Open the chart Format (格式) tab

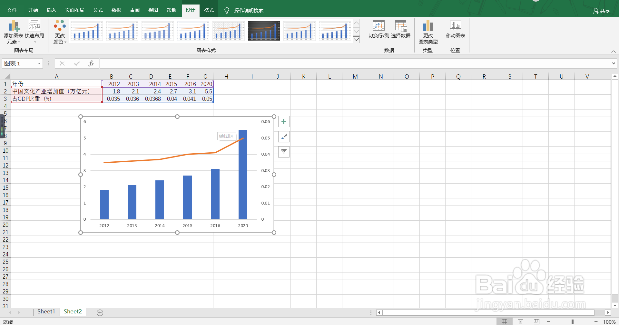pyautogui.click(x=209, y=10)
